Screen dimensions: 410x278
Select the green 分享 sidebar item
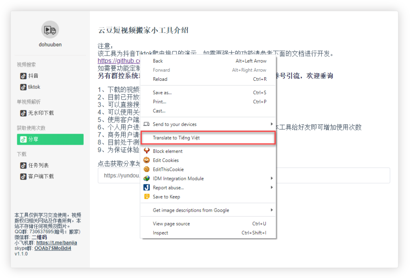pos(50,139)
